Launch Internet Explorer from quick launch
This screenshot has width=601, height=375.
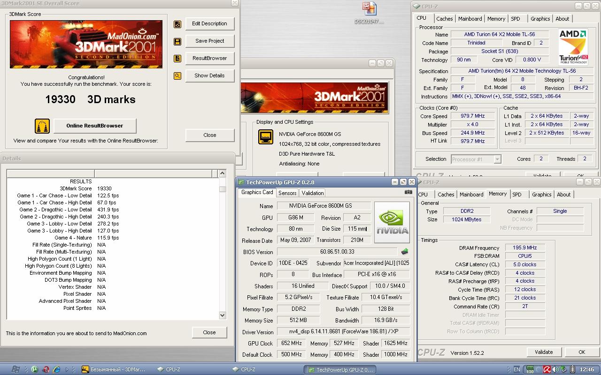tap(57, 369)
